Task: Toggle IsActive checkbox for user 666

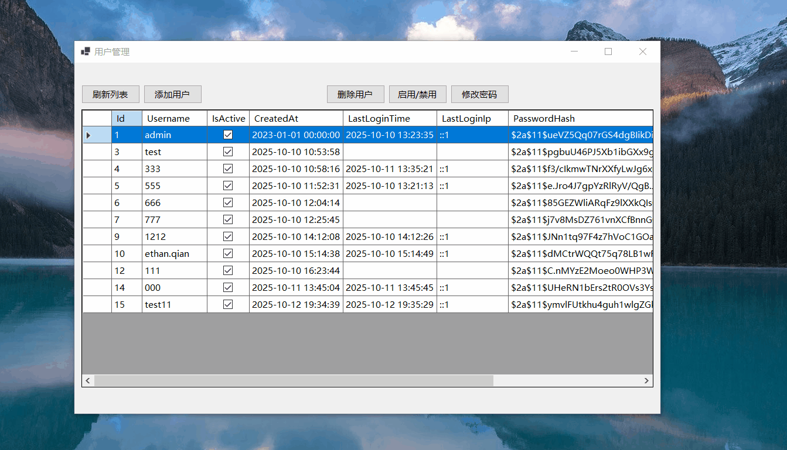Action: [228, 202]
